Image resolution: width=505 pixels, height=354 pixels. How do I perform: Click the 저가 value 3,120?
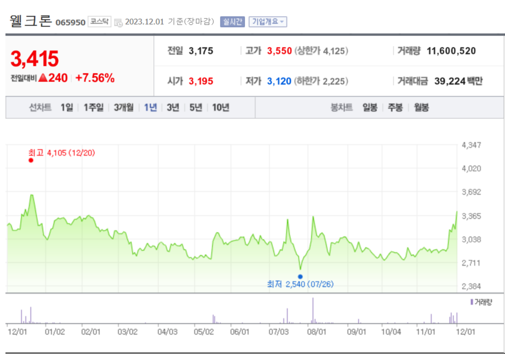[279, 81]
